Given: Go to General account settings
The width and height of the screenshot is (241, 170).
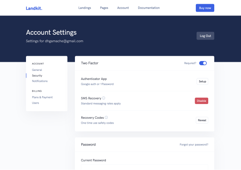Looking at the screenshot, I should coord(37,70).
